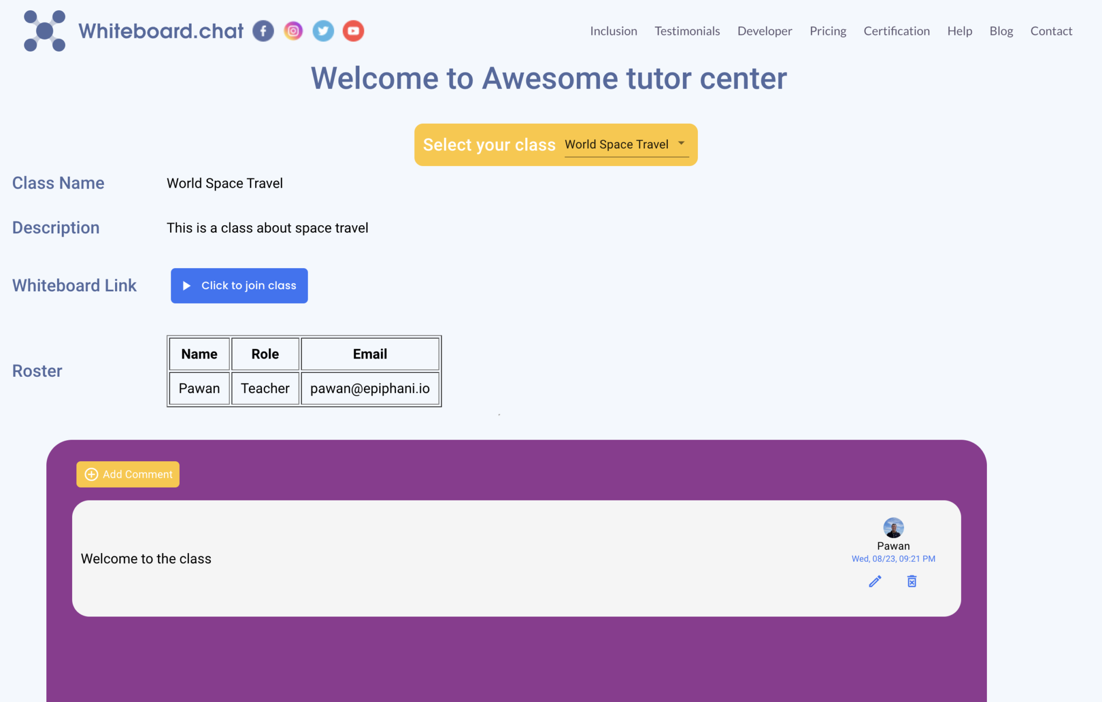Edit the comment with pencil icon

875,581
